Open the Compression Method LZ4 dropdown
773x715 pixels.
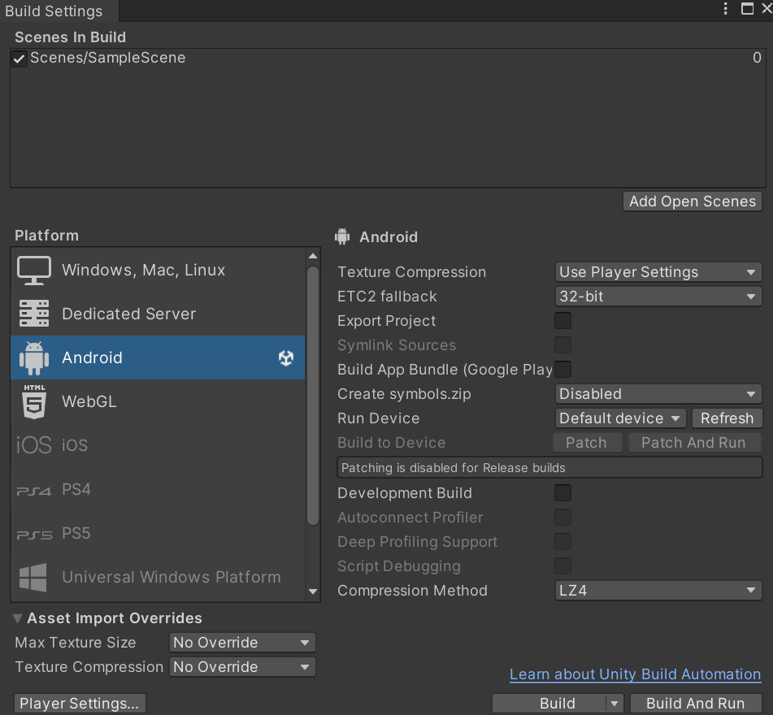pos(658,591)
